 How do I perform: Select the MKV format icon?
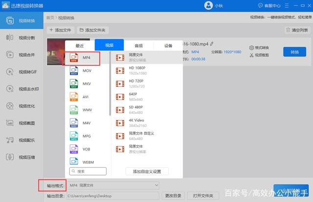click(x=74, y=83)
